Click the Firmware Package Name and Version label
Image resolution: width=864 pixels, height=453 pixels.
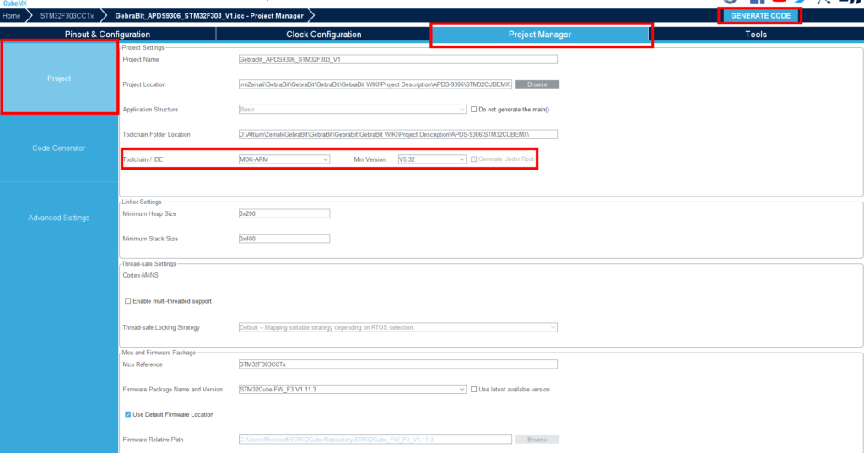(x=172, y=389)
